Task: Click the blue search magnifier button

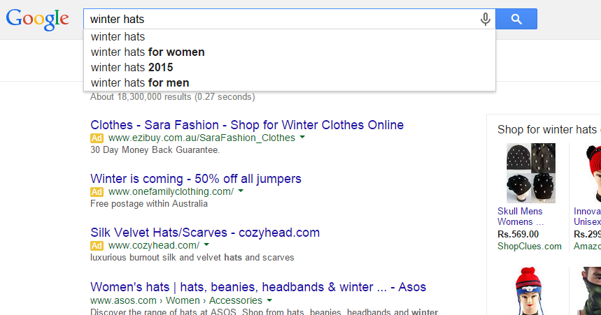Action: [x=516, y=19]
